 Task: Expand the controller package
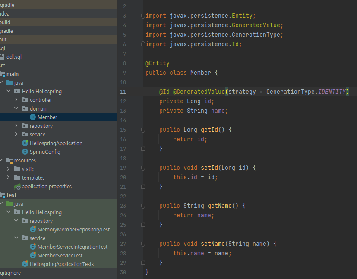tap(16, 100)
